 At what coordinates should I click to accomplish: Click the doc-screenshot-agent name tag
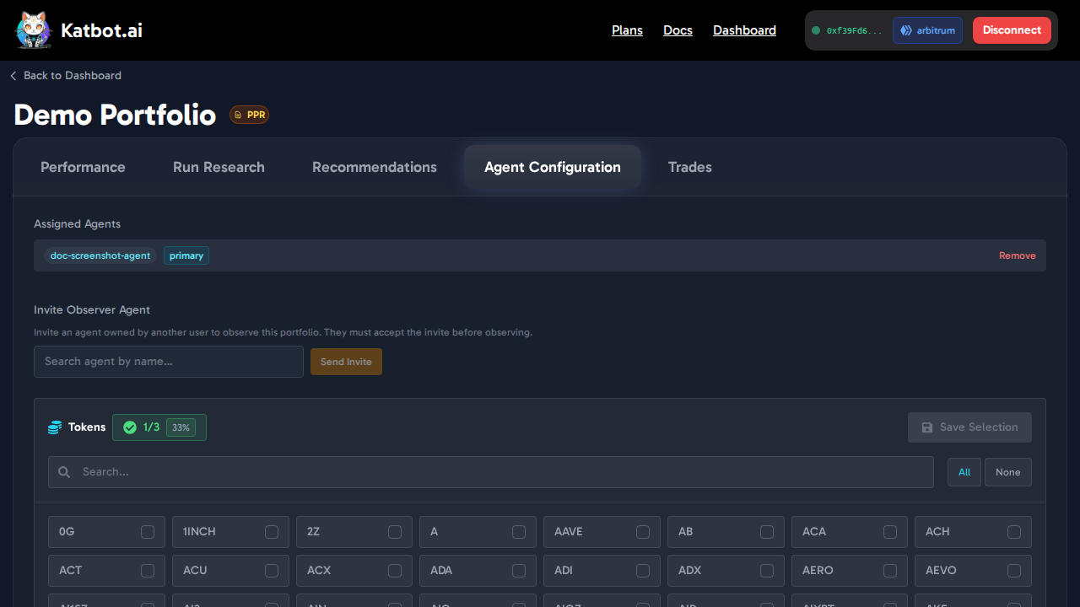click(x=100, y=255)
